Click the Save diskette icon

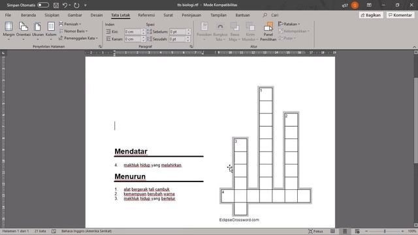[x=56, y=5]
